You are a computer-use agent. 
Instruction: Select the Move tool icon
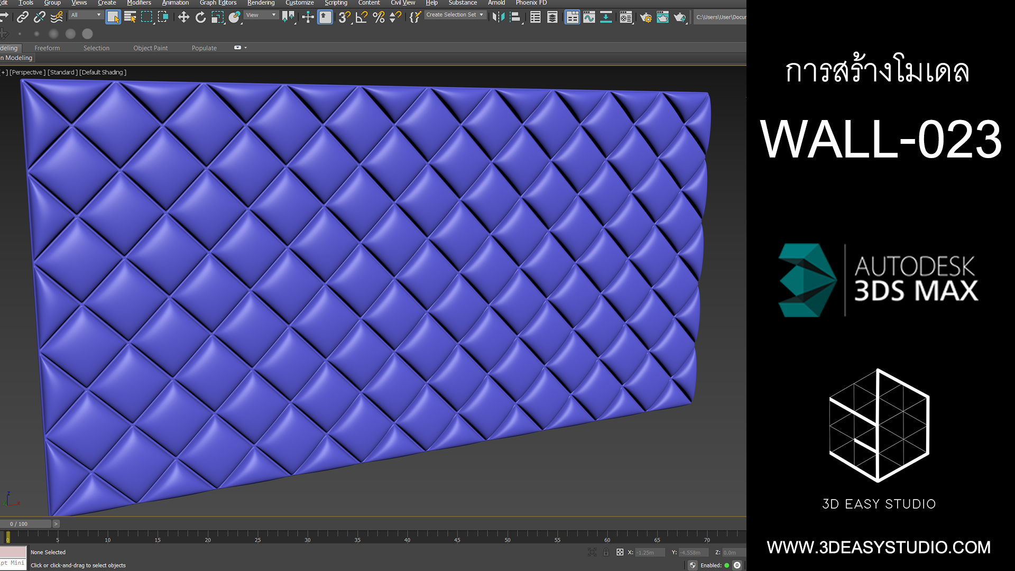(183, 17)
